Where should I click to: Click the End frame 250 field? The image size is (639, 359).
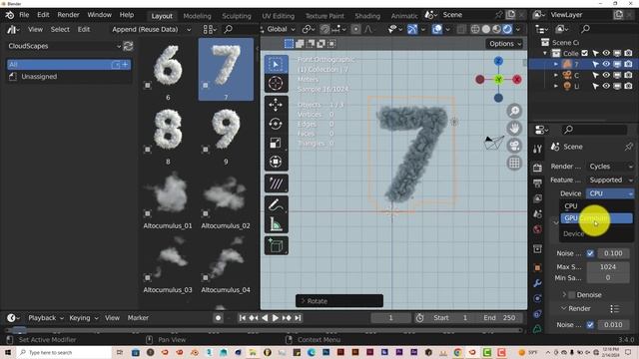click(x=500, y=318)
